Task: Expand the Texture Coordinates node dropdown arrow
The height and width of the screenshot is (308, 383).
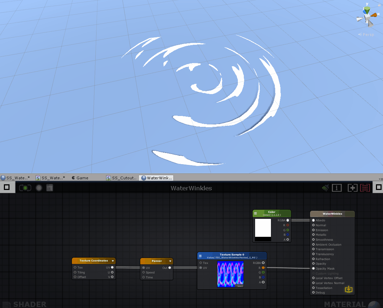Action: pyautogui.click(x=113, y=261)
